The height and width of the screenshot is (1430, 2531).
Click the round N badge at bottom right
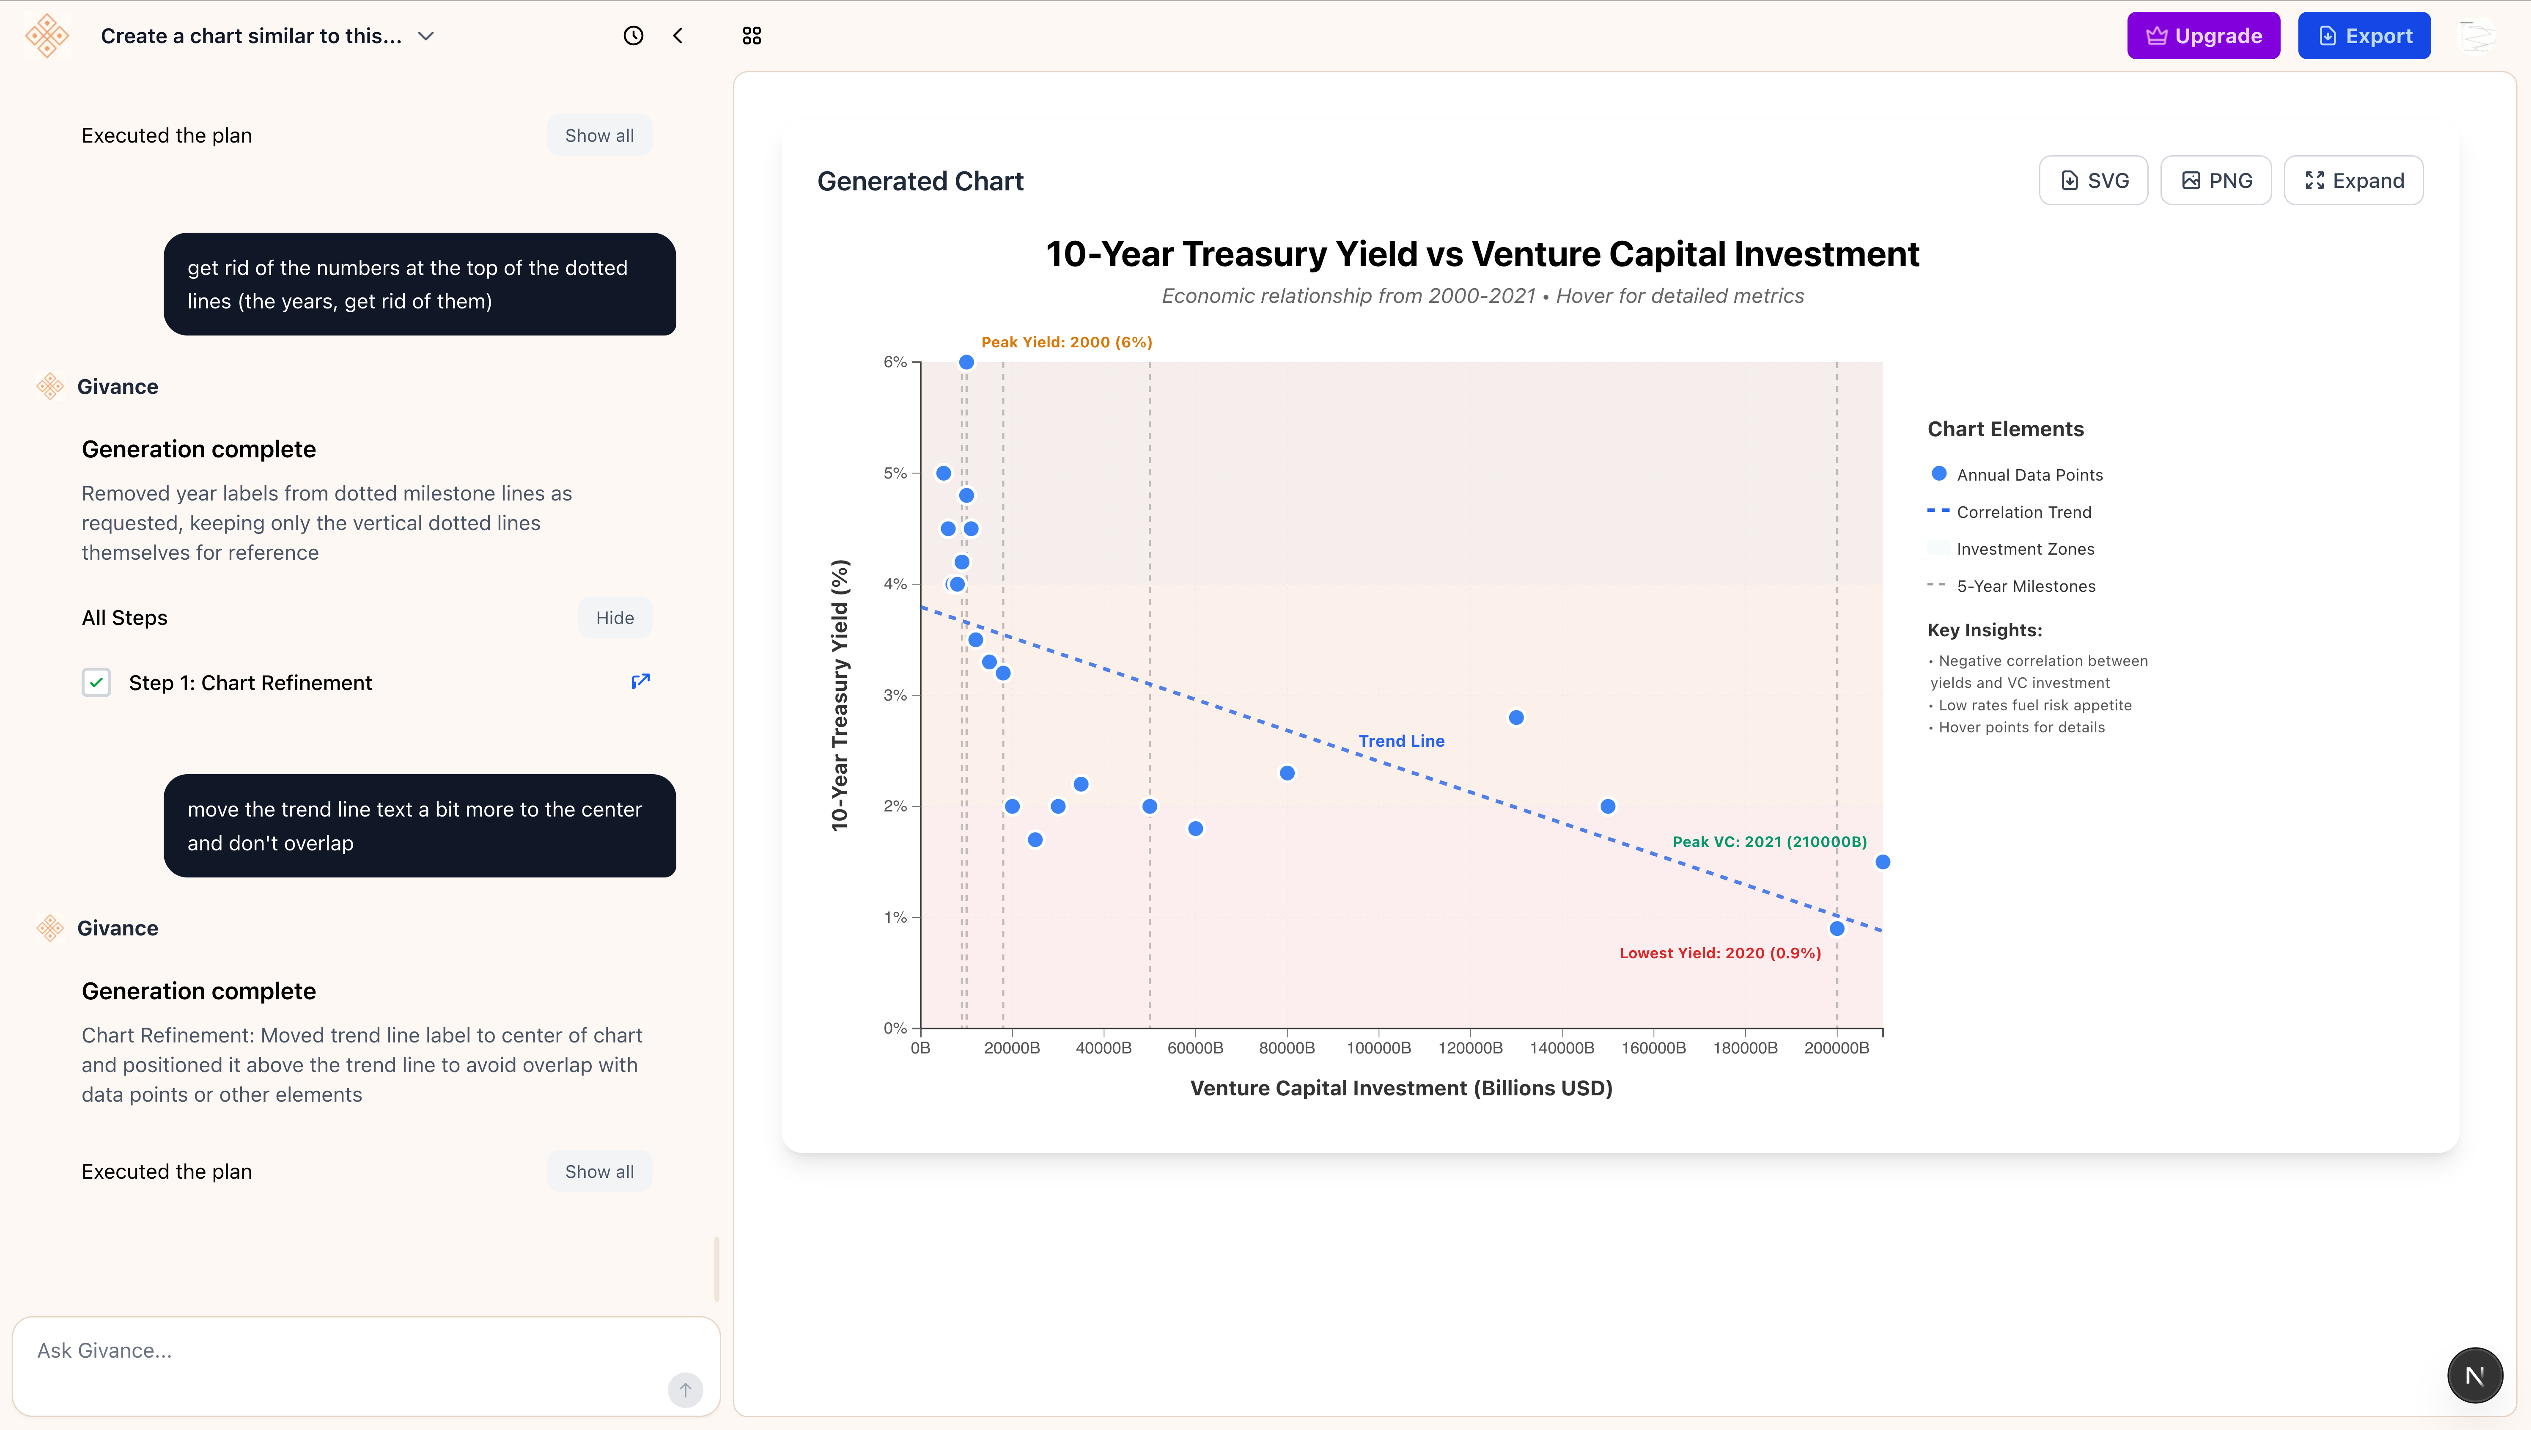[2475, 1375]
